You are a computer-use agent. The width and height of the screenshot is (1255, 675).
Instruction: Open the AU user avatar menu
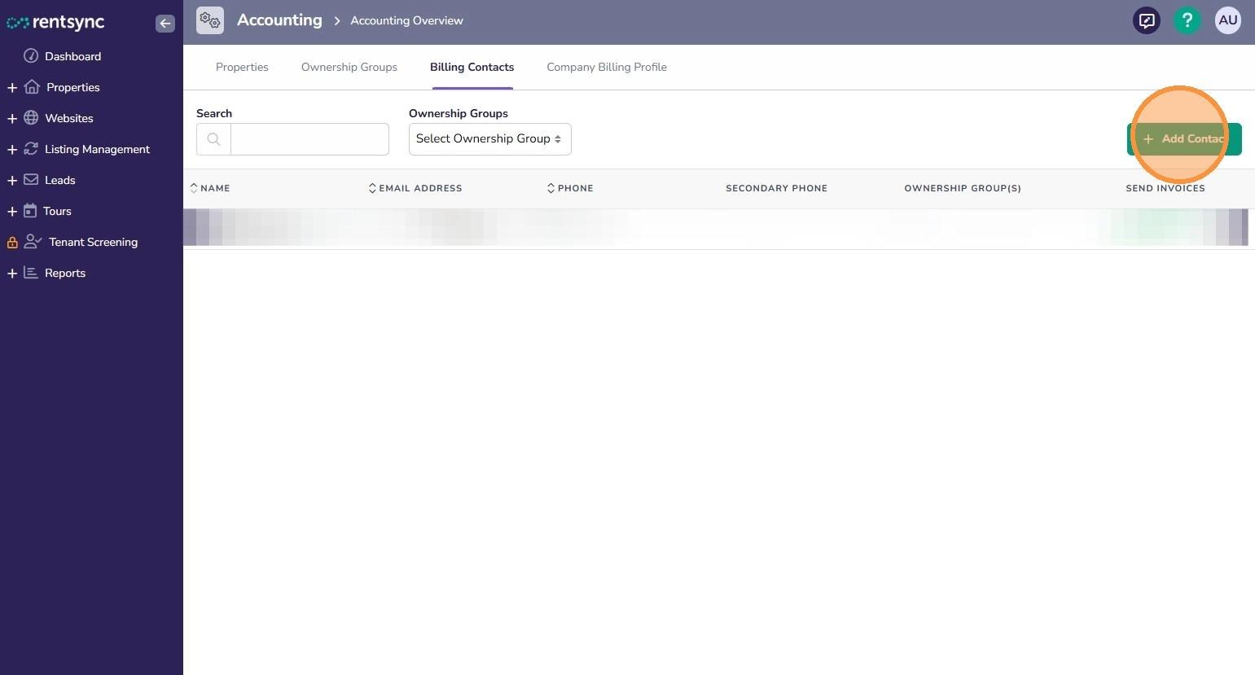(1228, 20)
